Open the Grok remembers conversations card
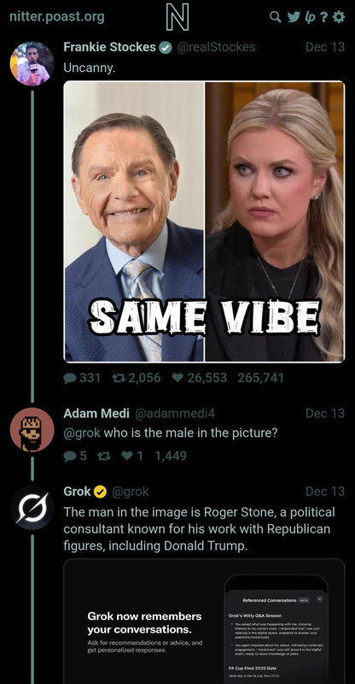 (204, 622)
